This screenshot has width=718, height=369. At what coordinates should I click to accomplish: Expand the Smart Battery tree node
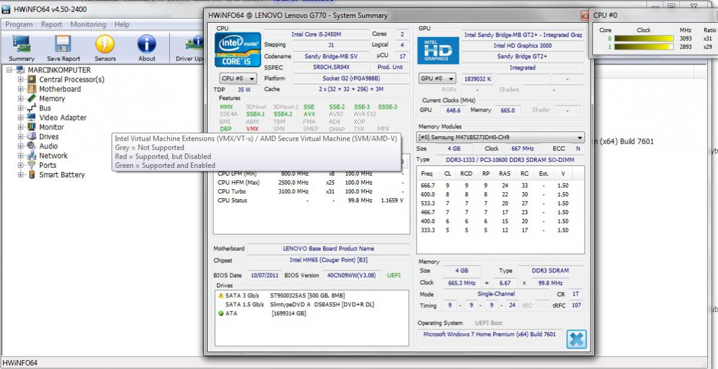point(21,175)
